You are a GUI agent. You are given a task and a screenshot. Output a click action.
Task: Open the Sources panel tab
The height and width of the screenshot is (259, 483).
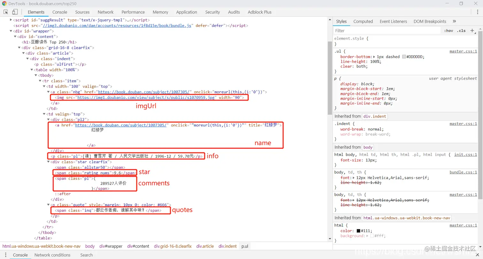(x=82, y=12)
